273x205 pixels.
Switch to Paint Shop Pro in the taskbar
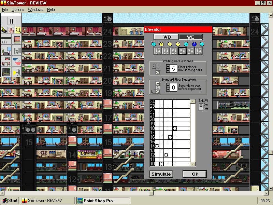(x=103, y=201)
